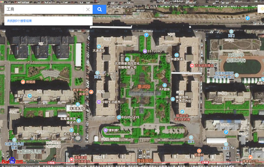Select the 稻香村 bakery marker

click(x=199, y=151)
